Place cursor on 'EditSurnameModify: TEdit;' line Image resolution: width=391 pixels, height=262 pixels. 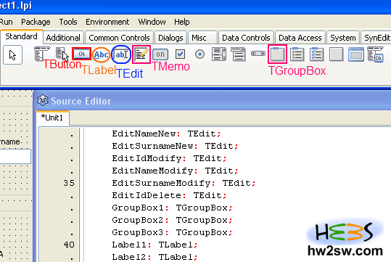click(x=184, y=183)
